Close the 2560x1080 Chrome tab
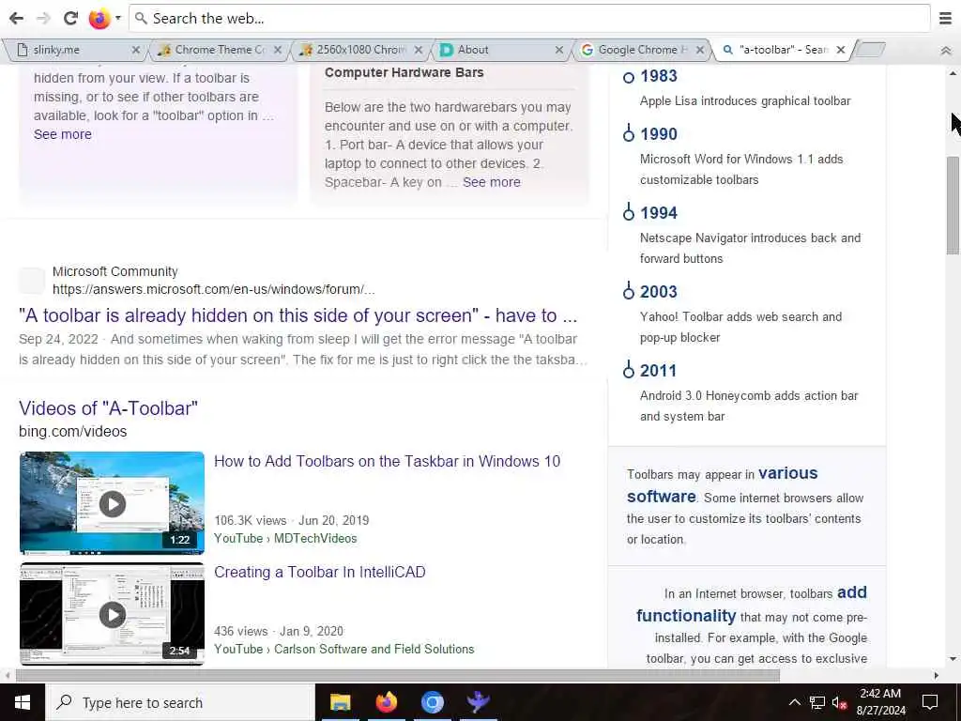Image resolution: width=961 pixels, height=721 pixels. point(419,50)
